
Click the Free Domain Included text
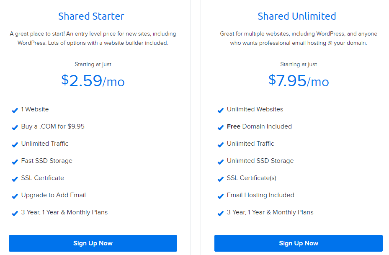(259, 126)
